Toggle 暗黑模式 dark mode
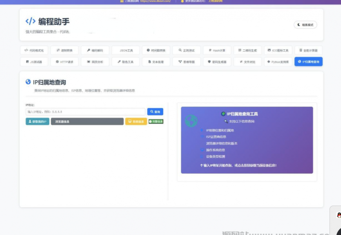This screenshot has width=341, height=235. (305, 25)
